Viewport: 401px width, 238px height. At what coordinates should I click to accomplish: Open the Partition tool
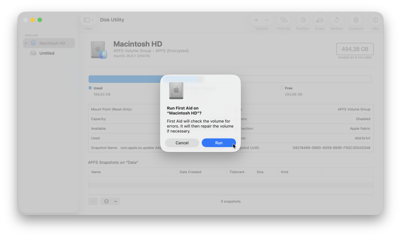[303, 20]
